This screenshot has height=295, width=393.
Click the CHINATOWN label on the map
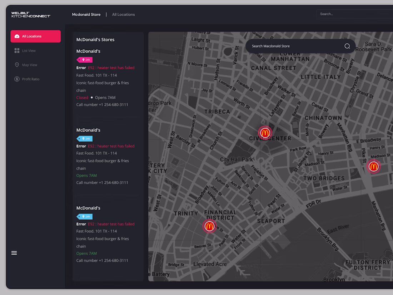[x=323, y=118]
